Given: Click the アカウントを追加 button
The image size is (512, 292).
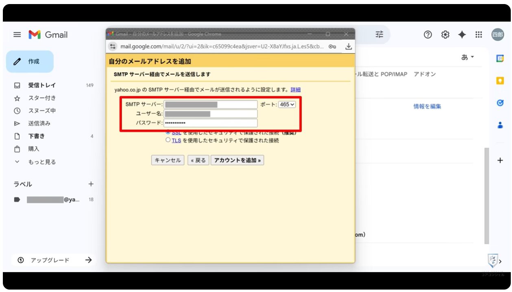Looking at the screenshot, I should pos(237,160).
